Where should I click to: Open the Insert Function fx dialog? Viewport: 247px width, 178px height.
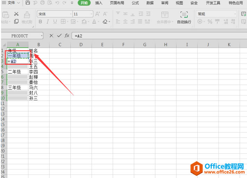coord(67,36)
